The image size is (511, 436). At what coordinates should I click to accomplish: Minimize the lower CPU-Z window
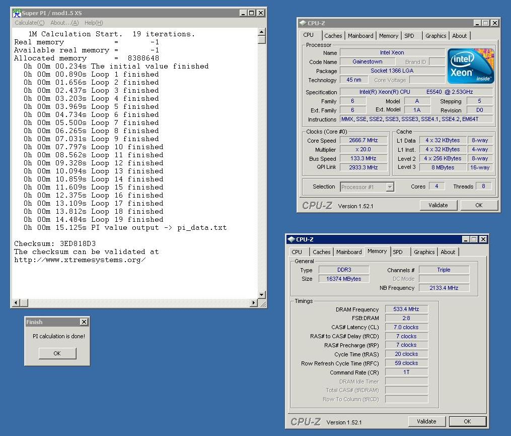[466, 239]
